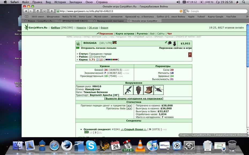Show all bookmarks via the book icon
Viewport: 249px width, 155px height.
(x=27, y=17)
